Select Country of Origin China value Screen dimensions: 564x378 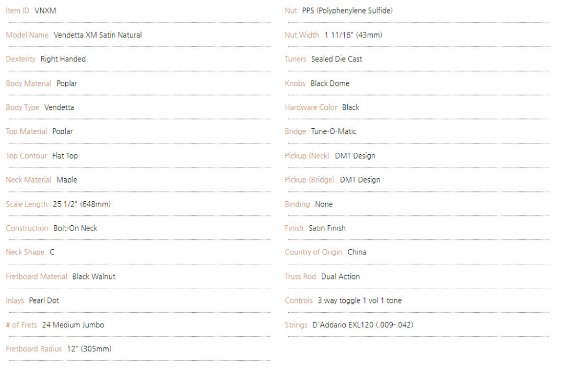(357, 252)
